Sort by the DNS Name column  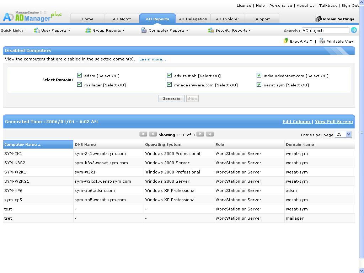[x=108, y=144]
